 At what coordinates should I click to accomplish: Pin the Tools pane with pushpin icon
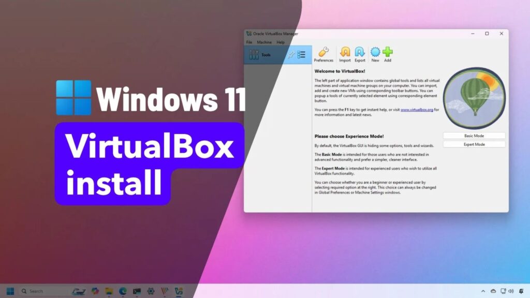(291, 55)
